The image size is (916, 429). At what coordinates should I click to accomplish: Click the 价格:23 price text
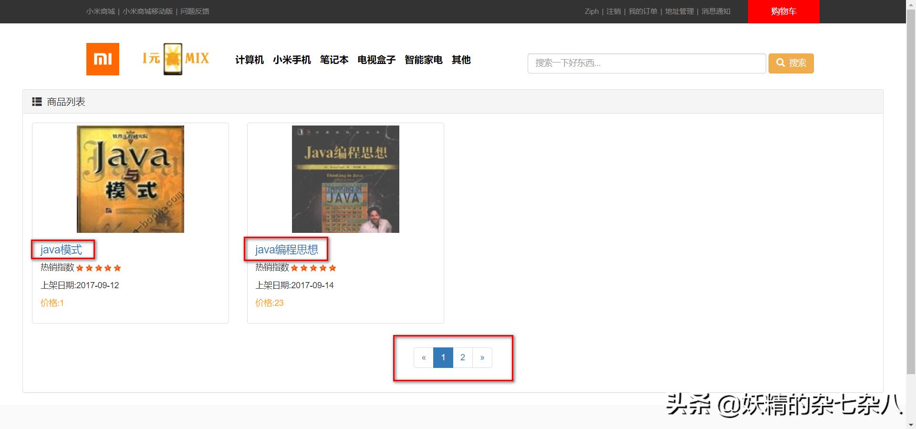tap(270, 303)
